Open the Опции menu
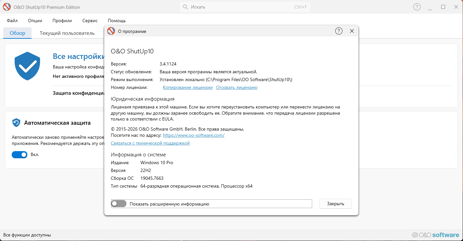This screenshot has height=241, width=463. click(35, 21)
